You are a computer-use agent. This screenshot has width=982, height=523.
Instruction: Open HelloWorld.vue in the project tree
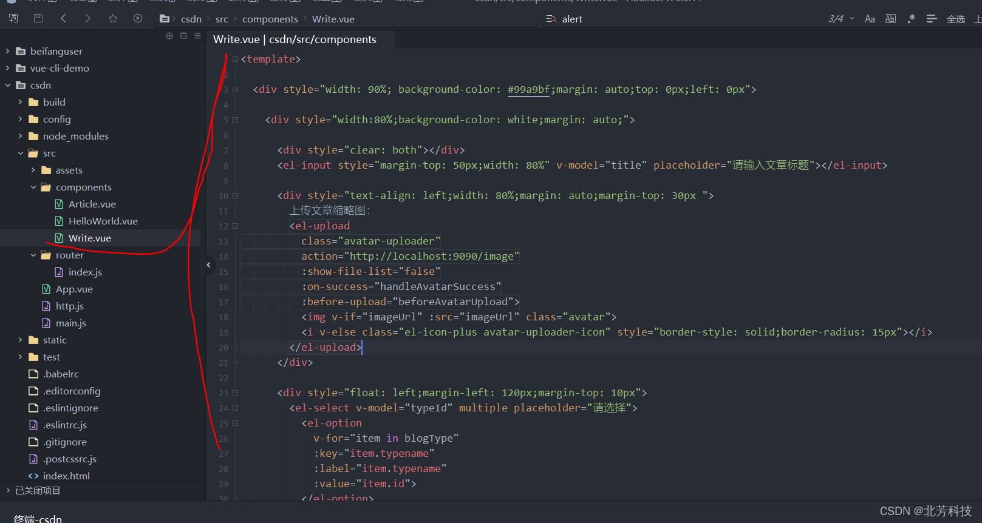tap(103, 221)
